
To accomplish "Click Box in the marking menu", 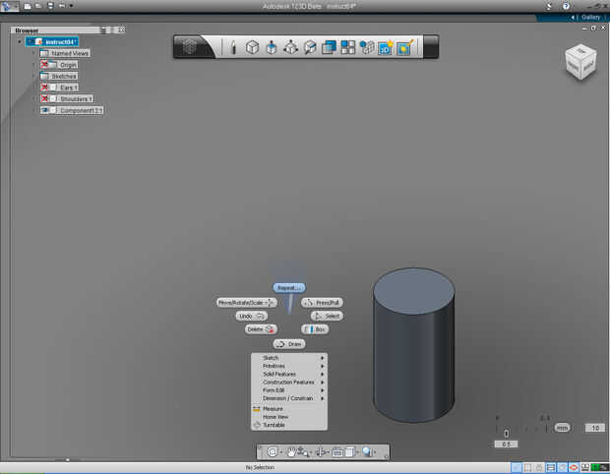I will pyautogui.click(x=315, y=329).
